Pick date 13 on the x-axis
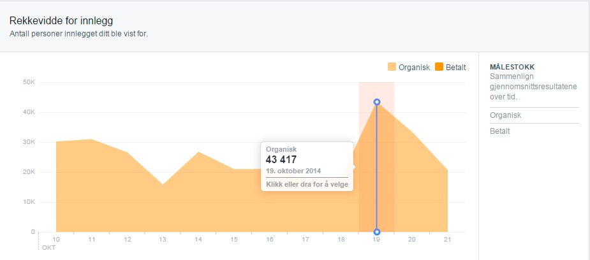Screen dimensions: 590x260 (163, 239)
